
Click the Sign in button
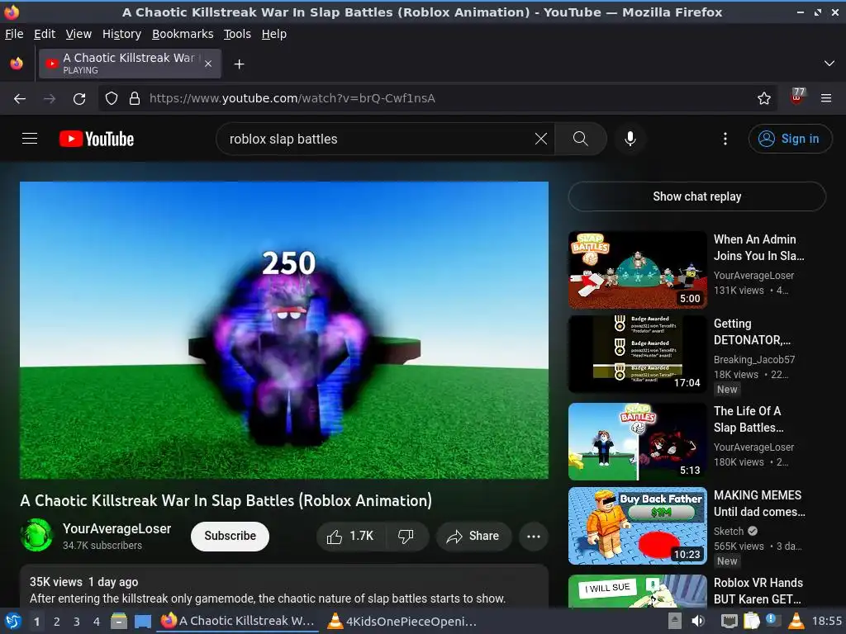point(790,139)
